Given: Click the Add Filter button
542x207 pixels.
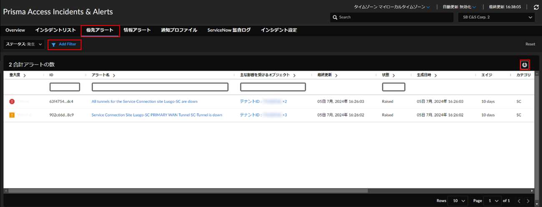Looking at the screenshot, I should pyautogui.click(x=64, y=45).
